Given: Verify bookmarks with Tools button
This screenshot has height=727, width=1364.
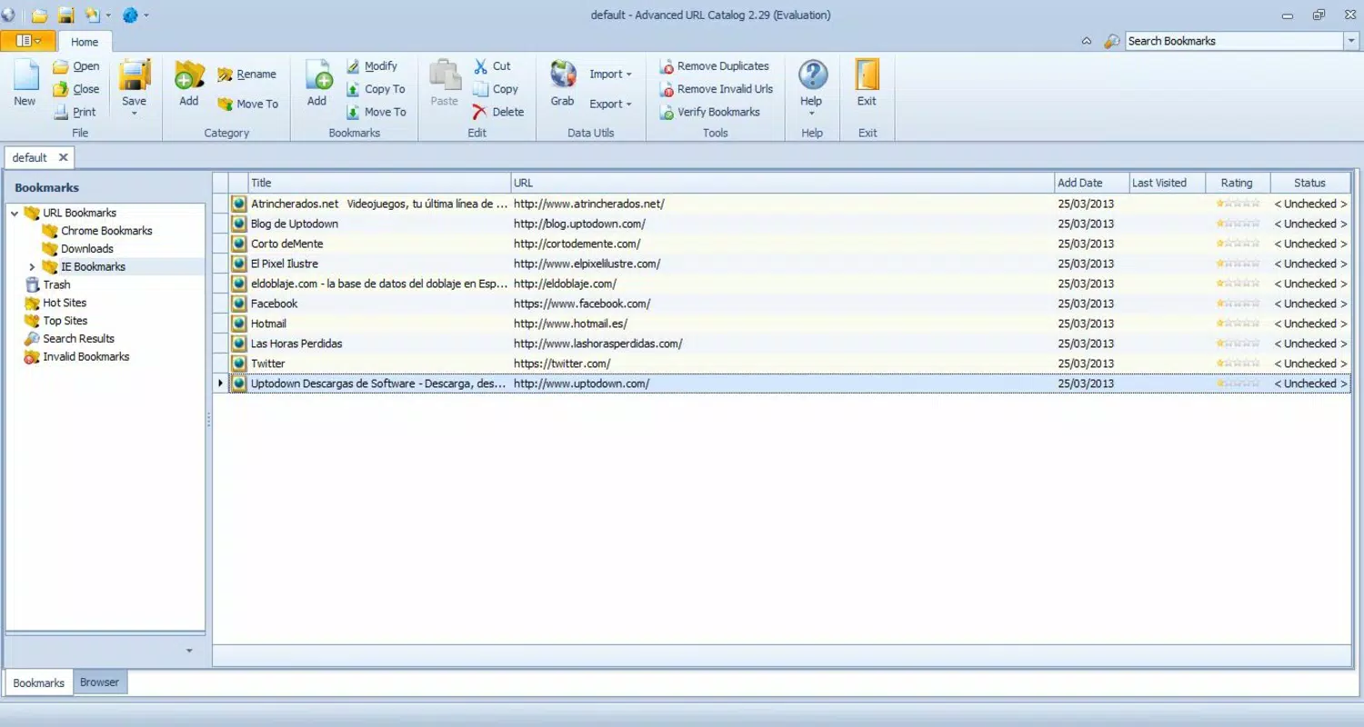Looking at the screenshot, I should pyautogui.click(x=710, y=112).
